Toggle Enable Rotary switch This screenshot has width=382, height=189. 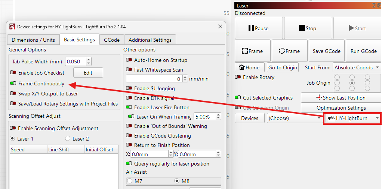coord(238,77)
